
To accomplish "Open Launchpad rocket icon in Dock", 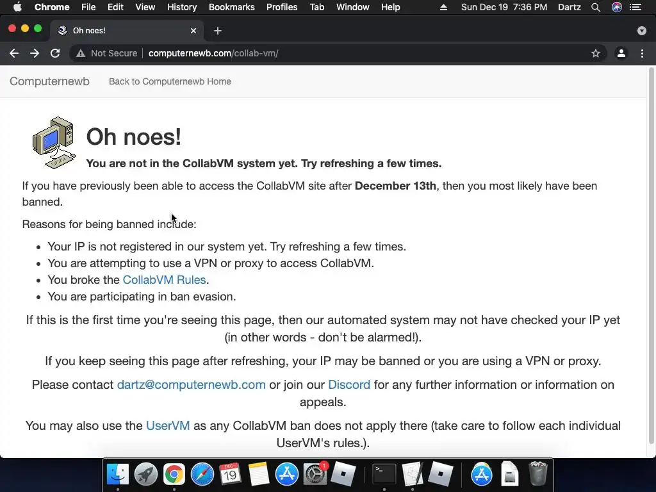I will click(145, 474).
